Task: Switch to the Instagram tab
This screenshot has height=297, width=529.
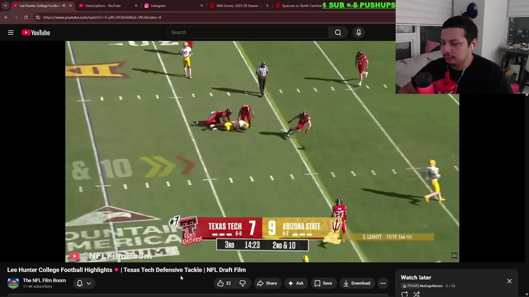Action: [158, 6]
